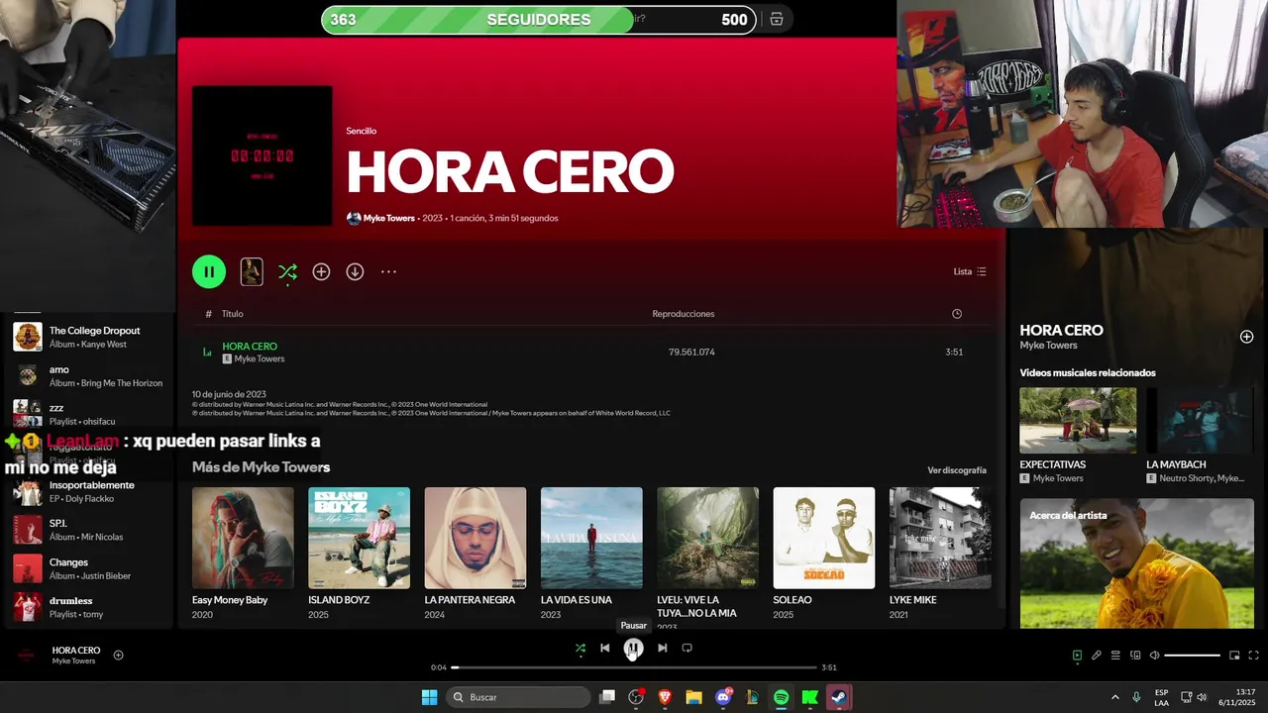Pause playback with the large green button
The image size is (1268, 713).
[x=209, y=271]
